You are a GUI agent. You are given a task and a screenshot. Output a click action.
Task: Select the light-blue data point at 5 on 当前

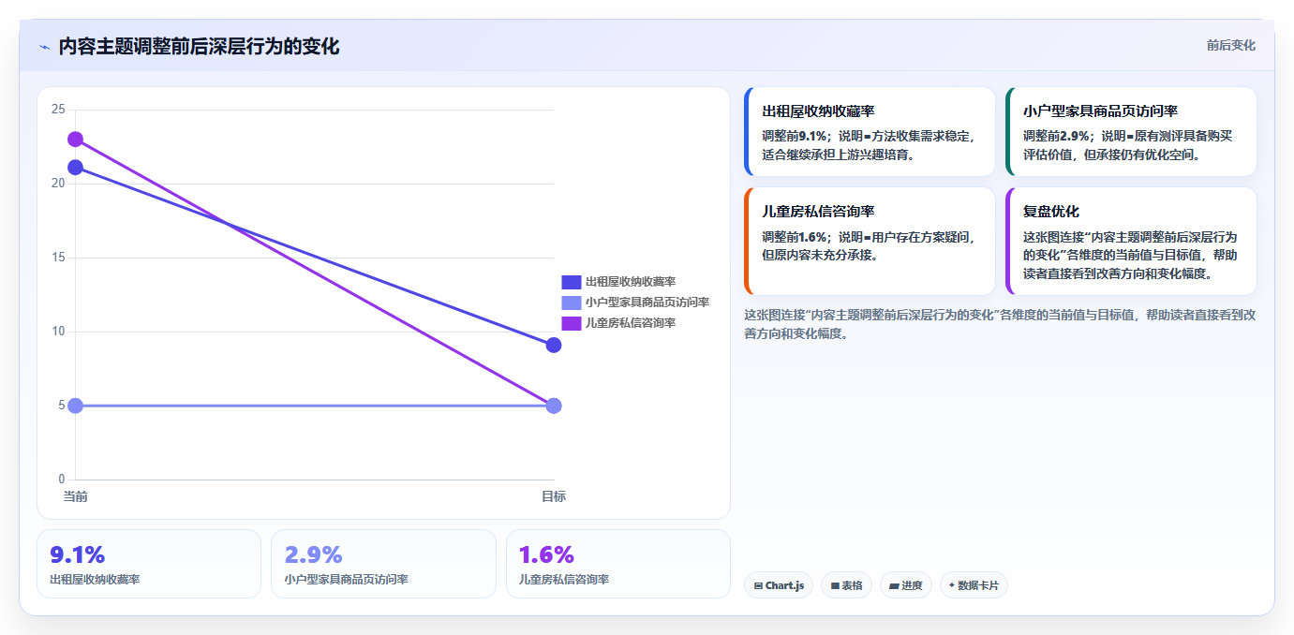[x=75, y=406]
